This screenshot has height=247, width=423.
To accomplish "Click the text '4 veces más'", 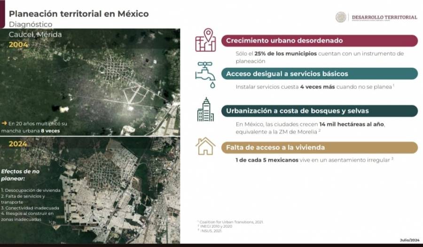I will pos(317,87).
